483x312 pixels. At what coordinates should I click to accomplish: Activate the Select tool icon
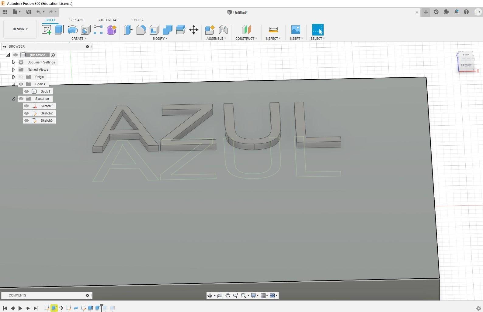point(318,30)
